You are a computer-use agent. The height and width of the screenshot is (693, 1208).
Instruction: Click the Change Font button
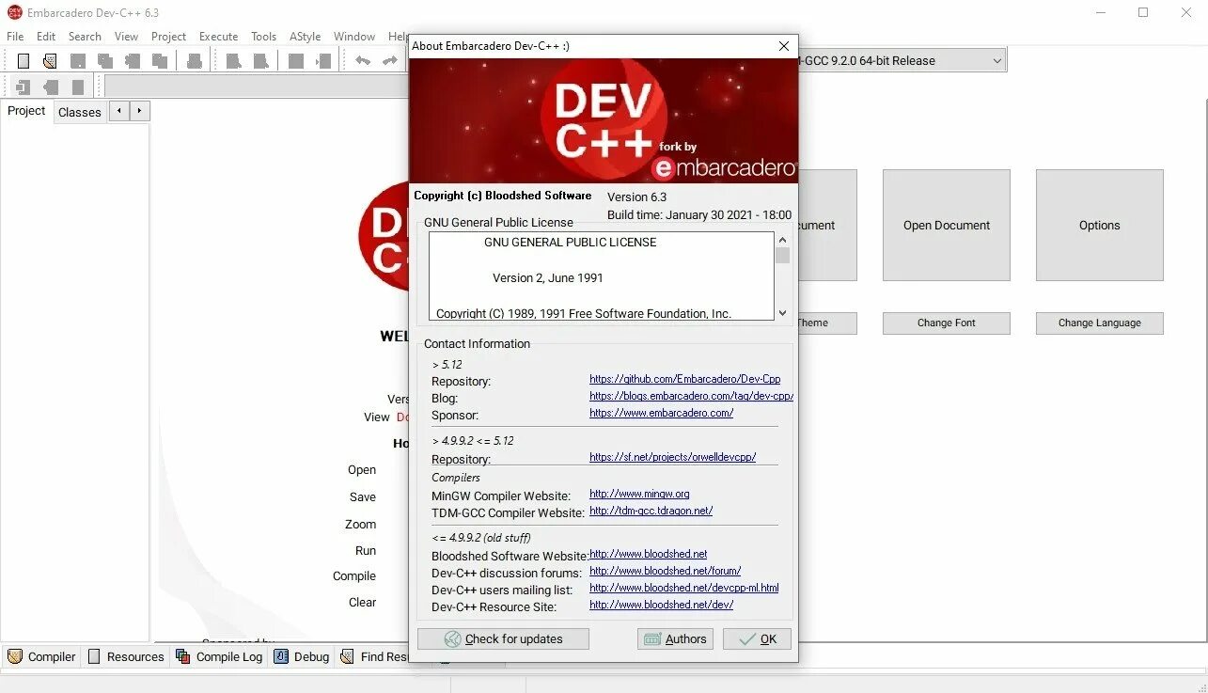(x=947, y=323)
